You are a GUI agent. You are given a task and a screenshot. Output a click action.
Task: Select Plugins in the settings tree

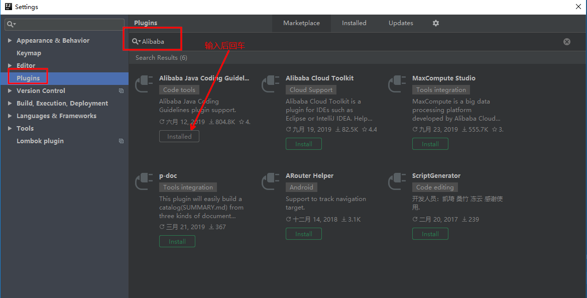28,78
